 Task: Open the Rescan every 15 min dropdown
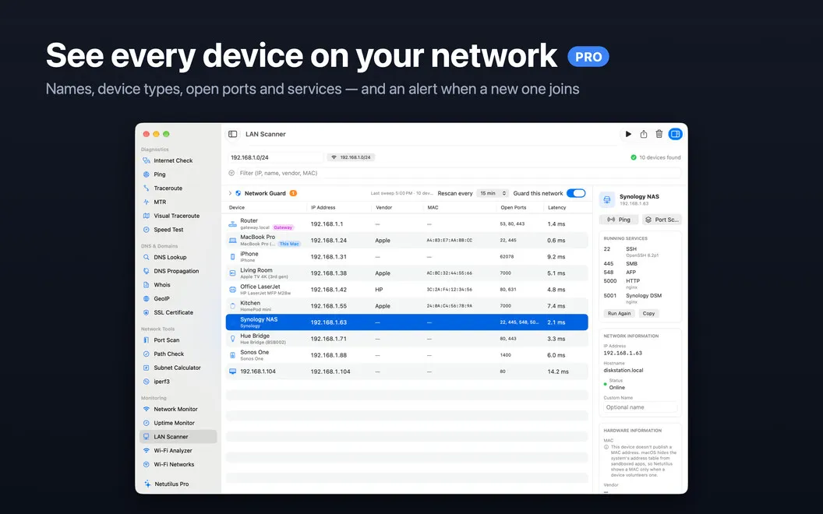coord(493,194)
